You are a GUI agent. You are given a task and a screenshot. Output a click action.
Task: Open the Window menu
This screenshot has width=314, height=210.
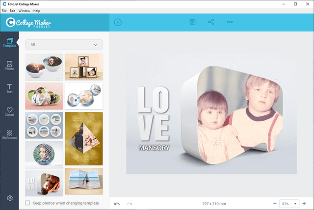[x=24, y=10]
